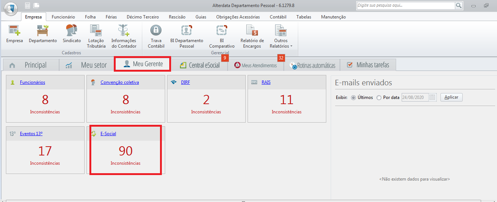The image size is (497, 202).
Task: Open the E-Social link
Action: tap(108, 134)
